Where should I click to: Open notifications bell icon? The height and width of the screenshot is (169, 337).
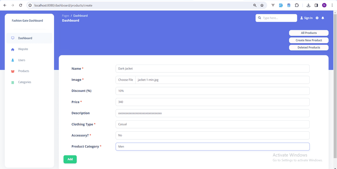pos(323,18)
